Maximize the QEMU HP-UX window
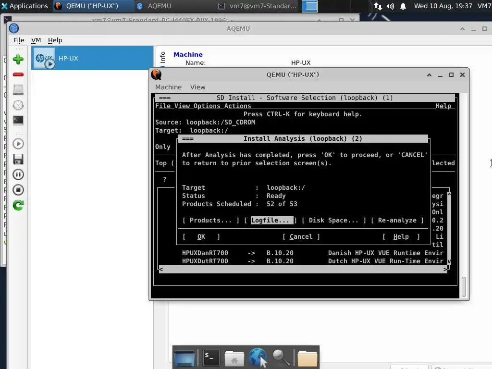492x369 pixels. tap(451, 74)
